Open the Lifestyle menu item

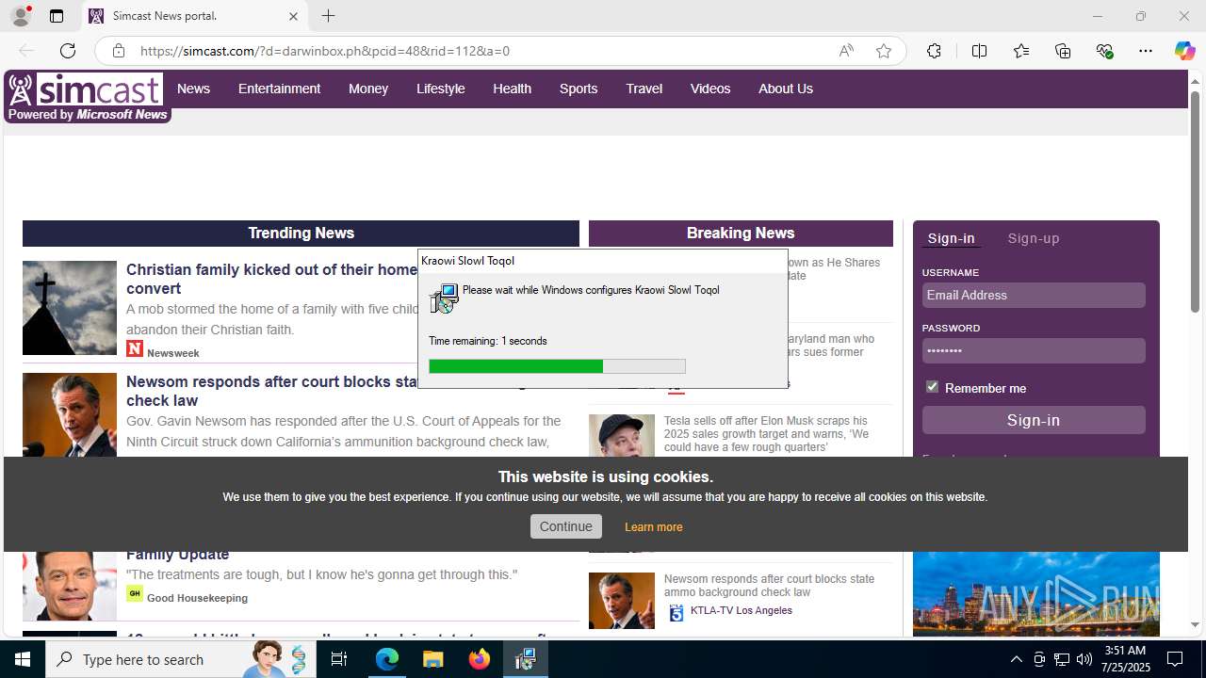(x=440, y=89)
